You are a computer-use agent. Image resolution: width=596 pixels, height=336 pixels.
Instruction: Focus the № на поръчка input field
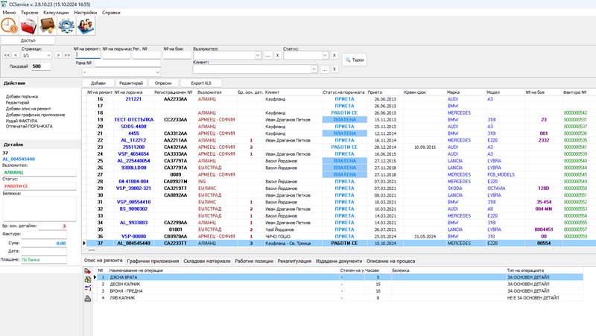(x=116, y=54)
